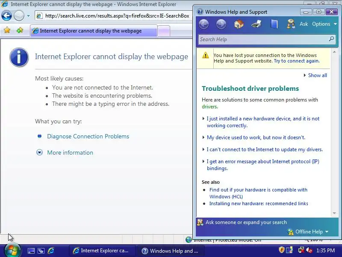Switch to the Windows Help and Support taskbar button

172,251
